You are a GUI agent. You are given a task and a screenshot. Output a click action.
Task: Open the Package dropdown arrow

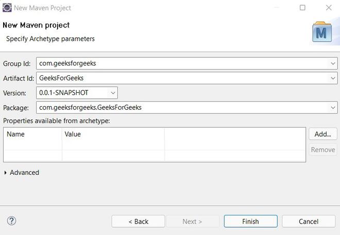333,108
